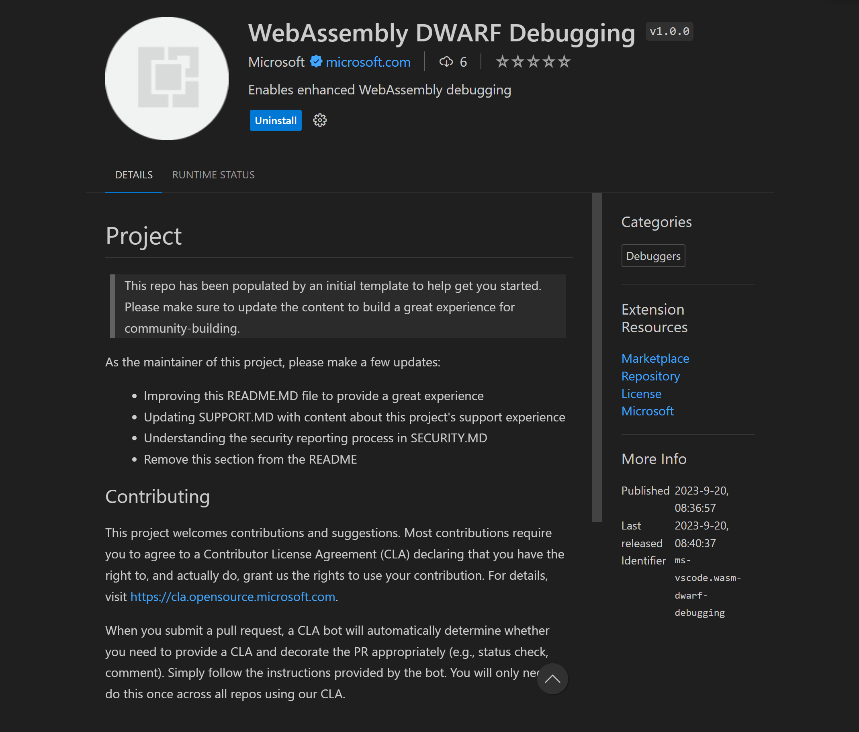Open the License link
859x732 pixels.
pyautogui.click(x=641, y=394)
